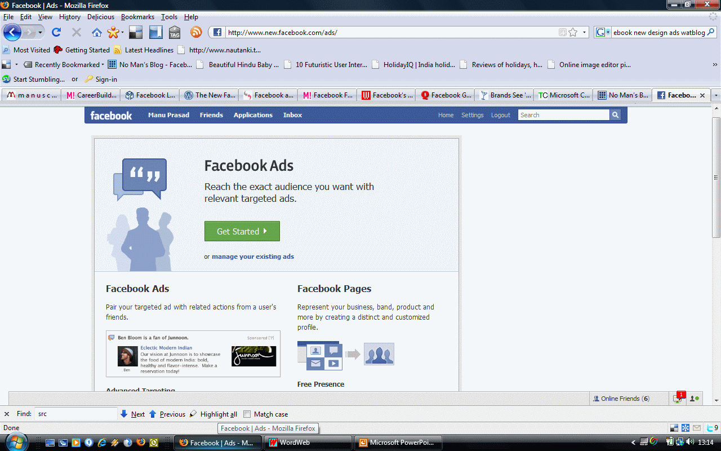Open the back button history dropdown
Image resolution: width=721 pixels, height=451 pixels.
(40, 33)
